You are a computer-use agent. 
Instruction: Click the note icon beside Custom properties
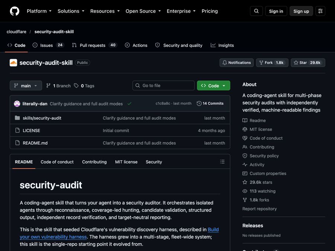coord(245,173)
